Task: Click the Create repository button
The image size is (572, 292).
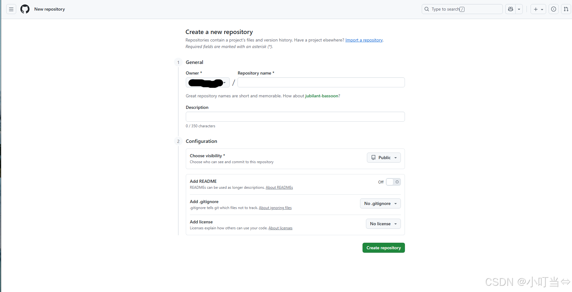Action: coord(384,248)
